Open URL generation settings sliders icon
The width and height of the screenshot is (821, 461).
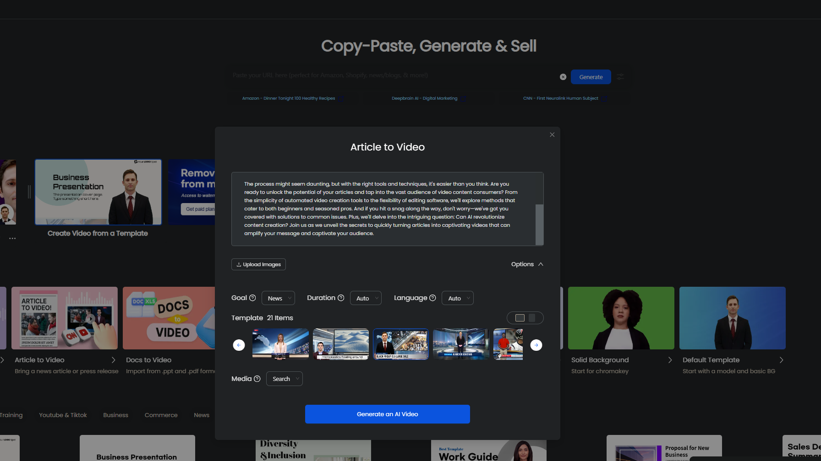tap(620, 77)
